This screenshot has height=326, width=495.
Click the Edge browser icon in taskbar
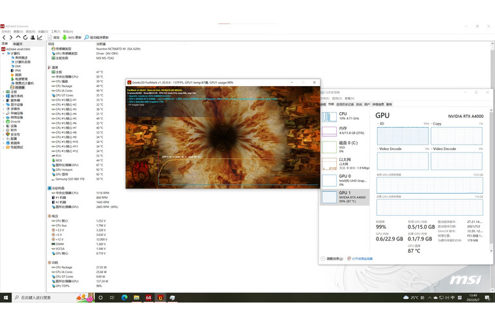point(124,298)
